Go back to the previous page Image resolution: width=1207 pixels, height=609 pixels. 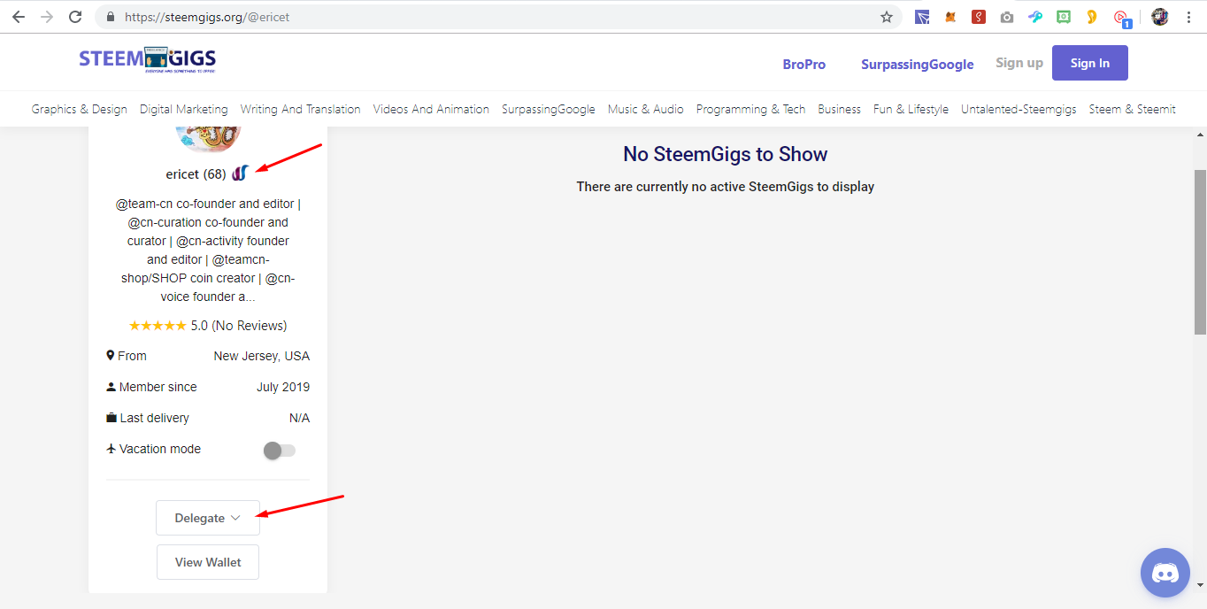[19, 17]
